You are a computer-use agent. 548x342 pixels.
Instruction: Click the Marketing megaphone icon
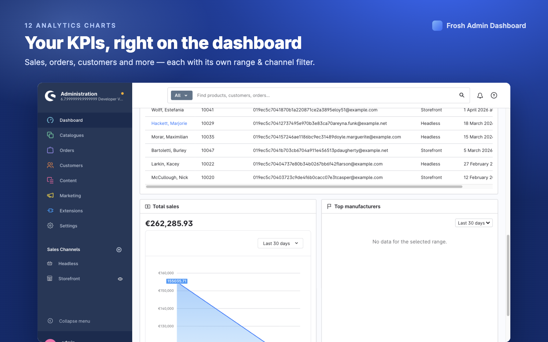[50, 195]
